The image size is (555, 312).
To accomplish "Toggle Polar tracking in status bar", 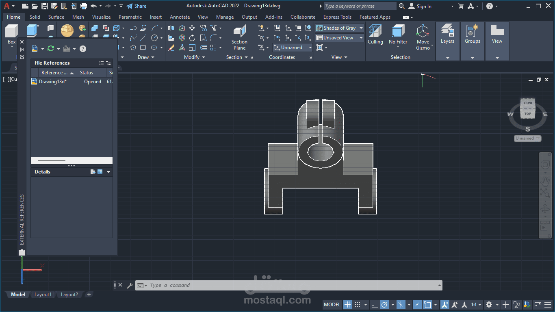I will (x=384, y=305).
